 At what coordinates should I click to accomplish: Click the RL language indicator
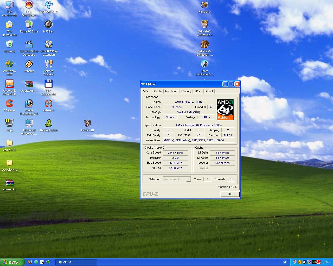coord(285,262)
